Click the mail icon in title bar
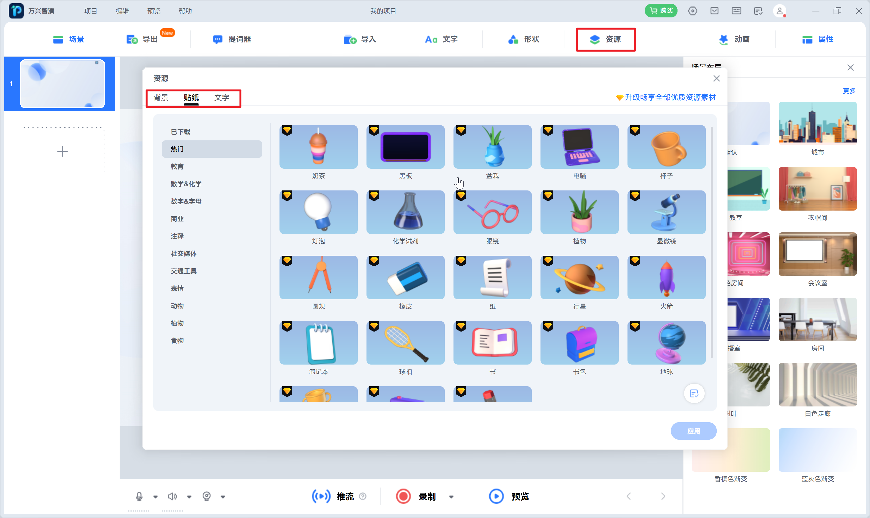The height and width of the screenshot is (518, 870). point(714,11)
